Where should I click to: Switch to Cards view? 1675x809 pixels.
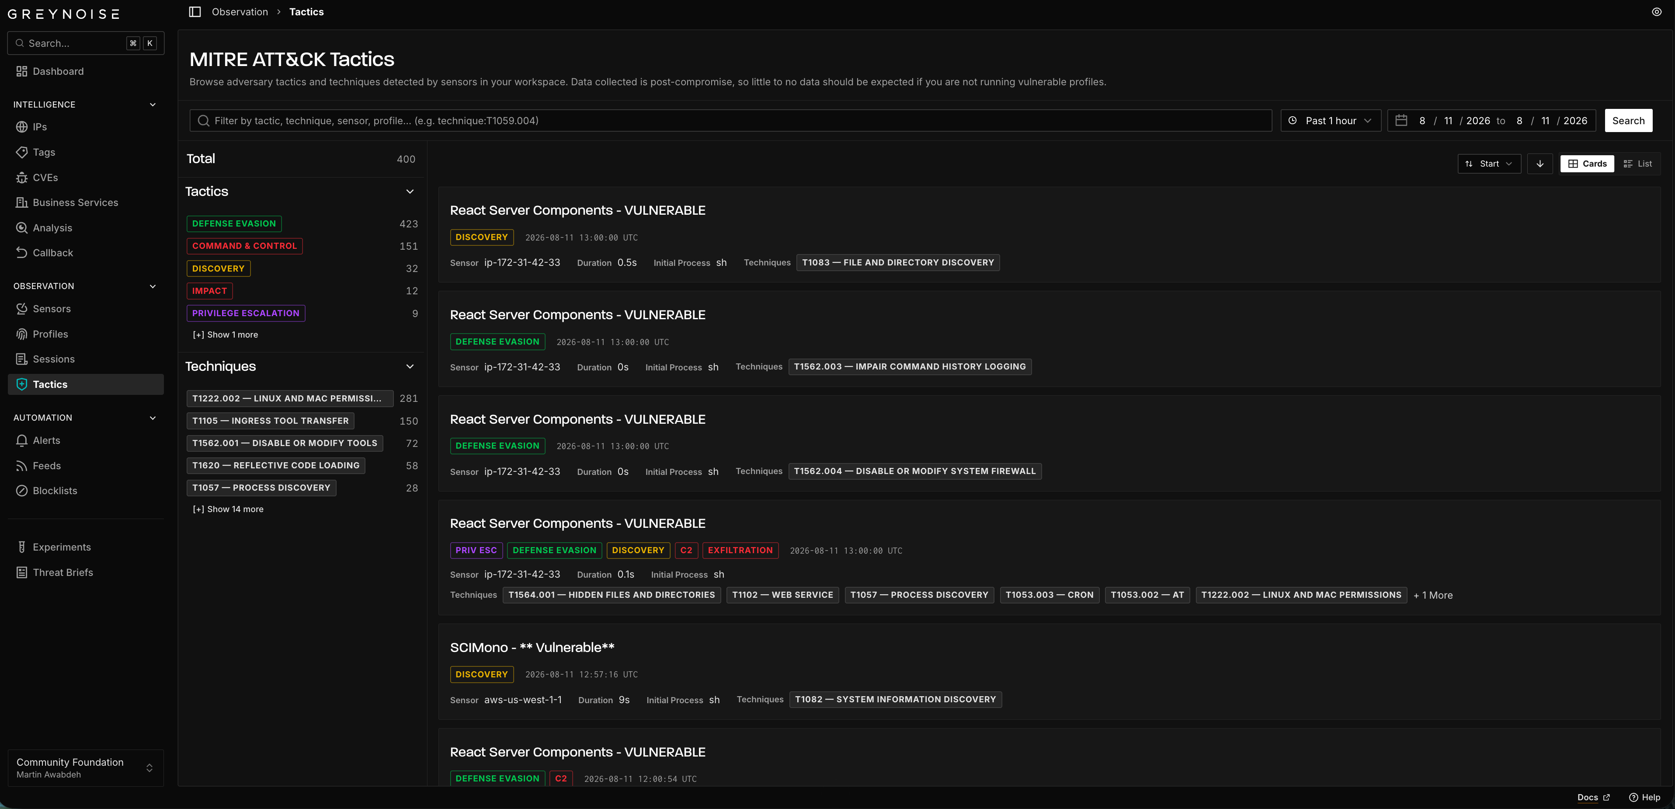point(1587,164)
